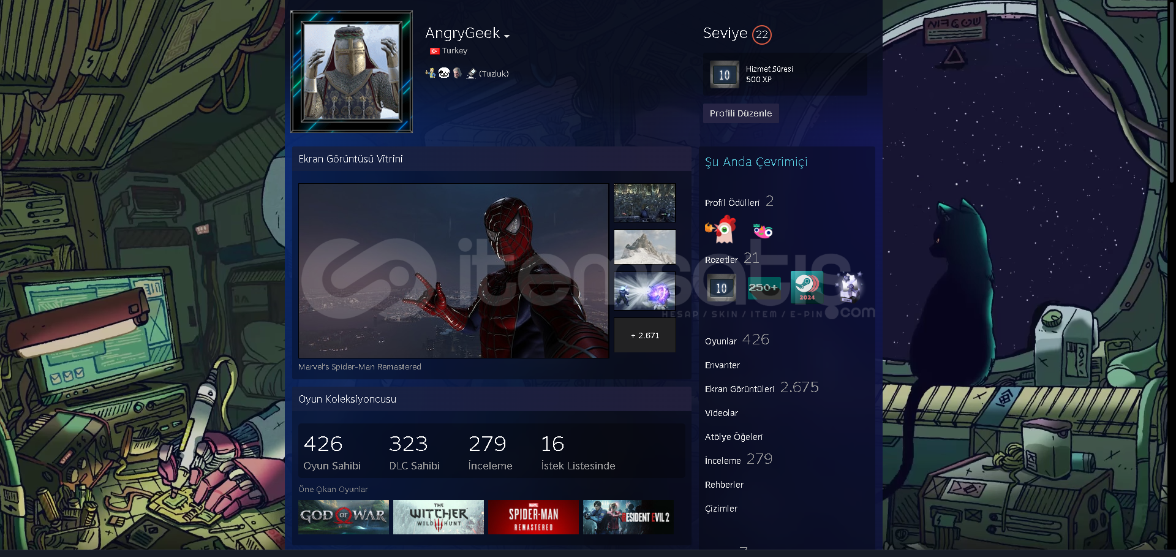This screenshot has height=557, width=1176.
Task: Click the 426 Oyun Sahibi stat
Action: pos(332,452)
